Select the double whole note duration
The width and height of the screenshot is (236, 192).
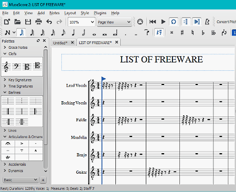point(104,34)
